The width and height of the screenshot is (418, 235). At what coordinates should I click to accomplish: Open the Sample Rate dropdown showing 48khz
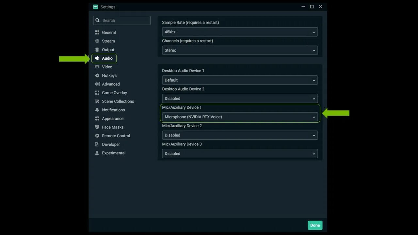tap(240, 32)
